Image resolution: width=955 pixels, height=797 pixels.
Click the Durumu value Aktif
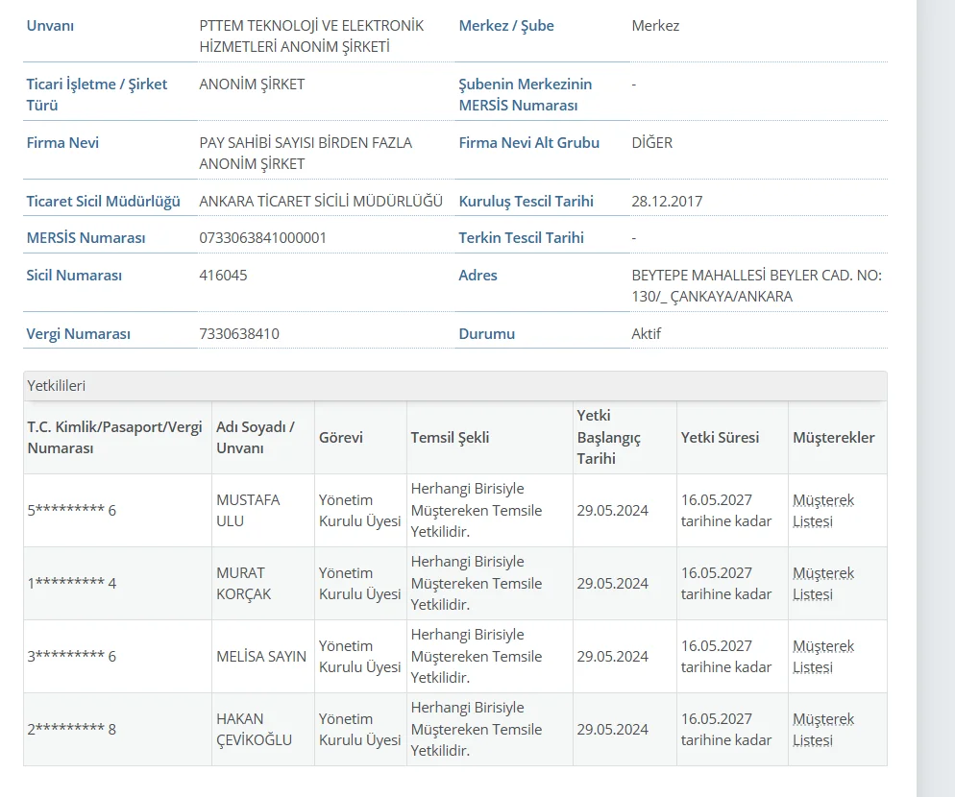[x=647, y=333]
